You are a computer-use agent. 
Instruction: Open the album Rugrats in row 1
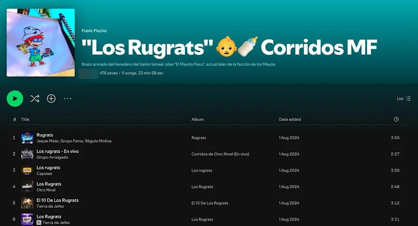[199, 138]
